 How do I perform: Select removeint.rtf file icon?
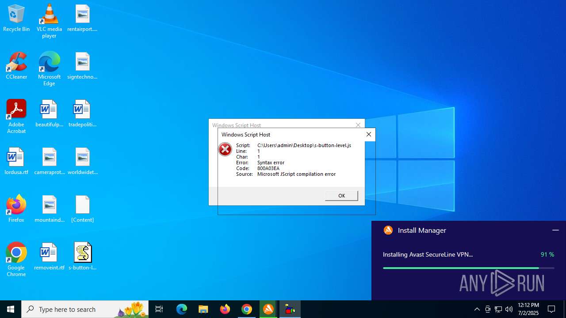tap(49, 257)
